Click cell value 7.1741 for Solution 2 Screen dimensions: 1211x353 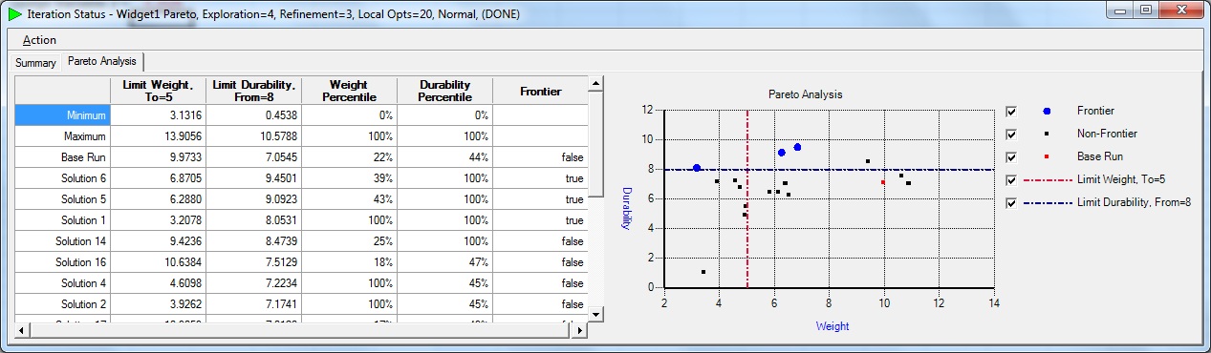253,303
